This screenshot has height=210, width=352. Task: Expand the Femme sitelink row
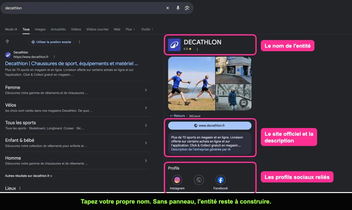(77, 90)
